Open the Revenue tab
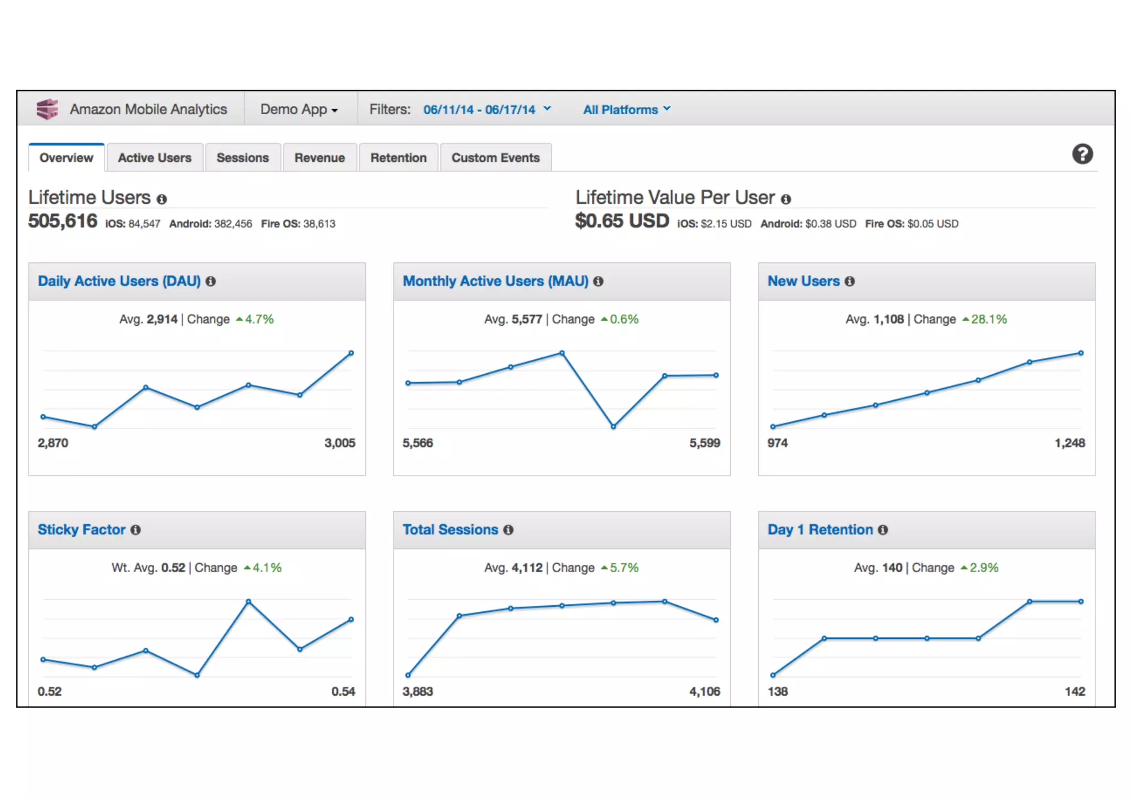This screenshot has width=1132, height=799. 319,158
